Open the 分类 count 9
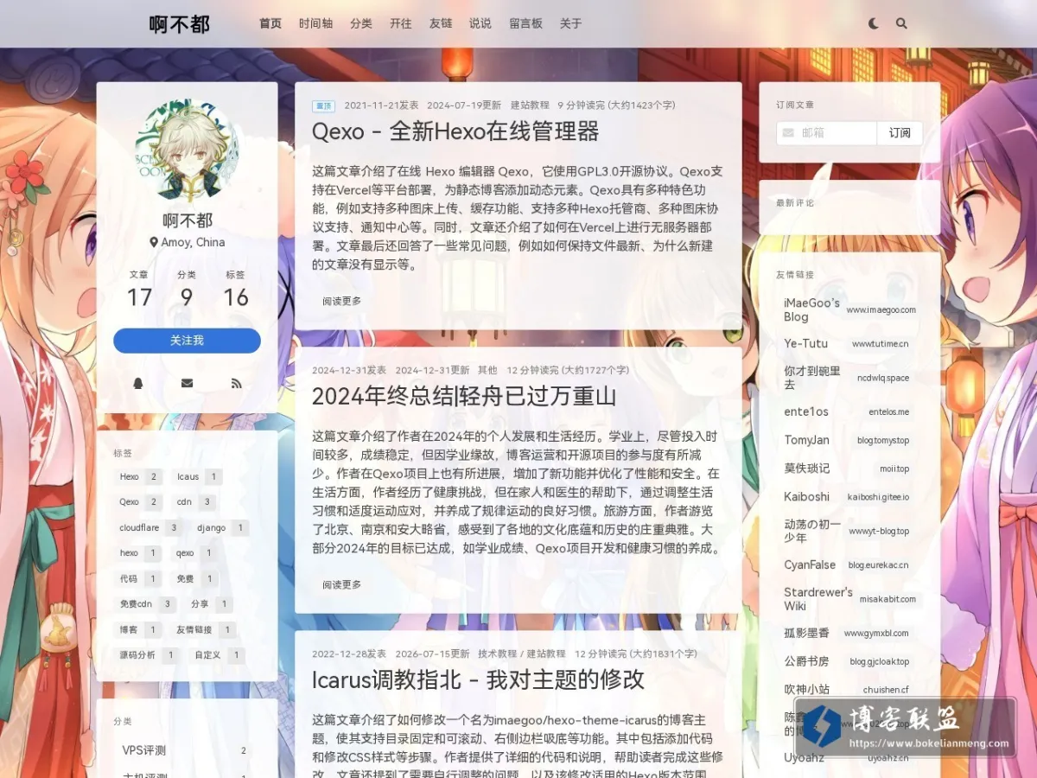 [x=187, y=290]
